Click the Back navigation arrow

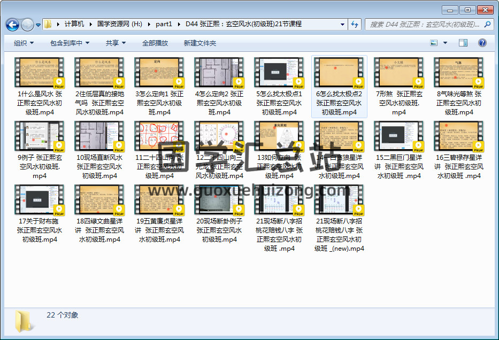point(13,25)
